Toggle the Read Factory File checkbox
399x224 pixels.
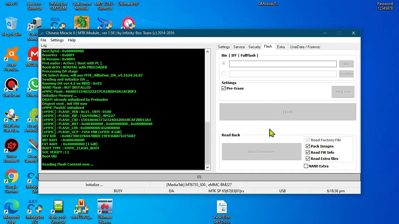coord(308,140)
